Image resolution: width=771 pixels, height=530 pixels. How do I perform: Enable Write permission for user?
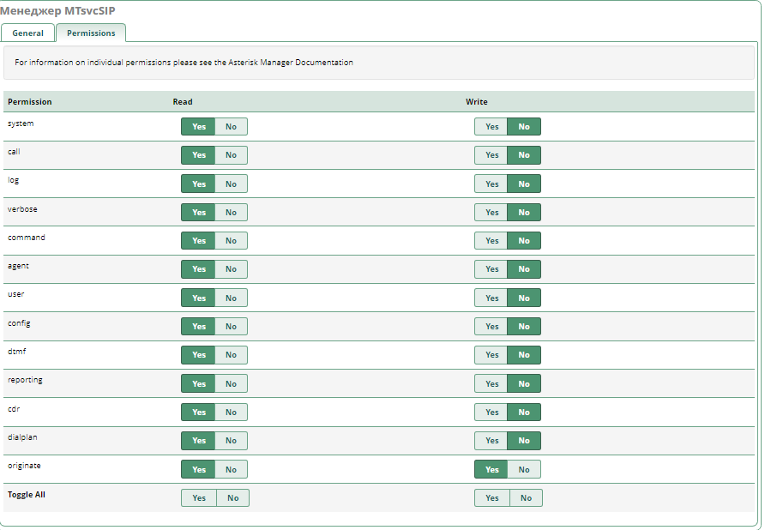tap(491, 298)
